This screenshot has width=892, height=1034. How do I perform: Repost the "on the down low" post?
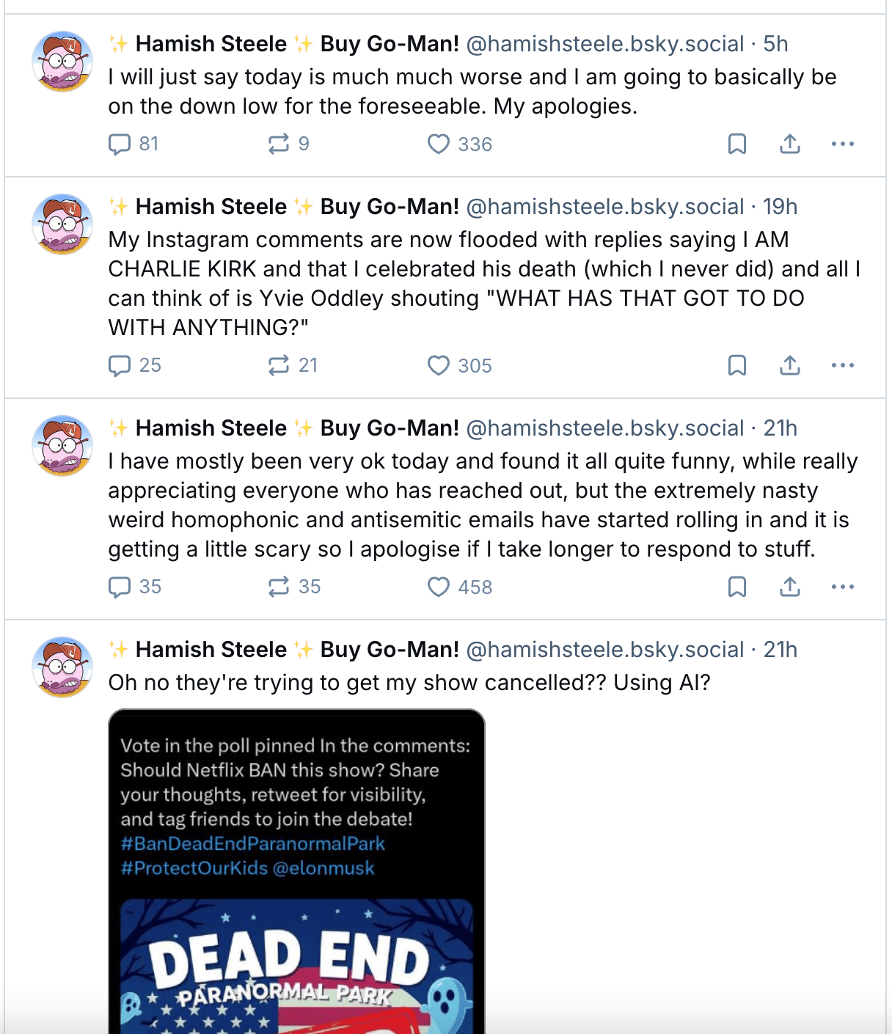point(279,144)
